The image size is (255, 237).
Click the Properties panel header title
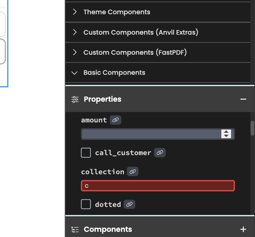(103, 99)
